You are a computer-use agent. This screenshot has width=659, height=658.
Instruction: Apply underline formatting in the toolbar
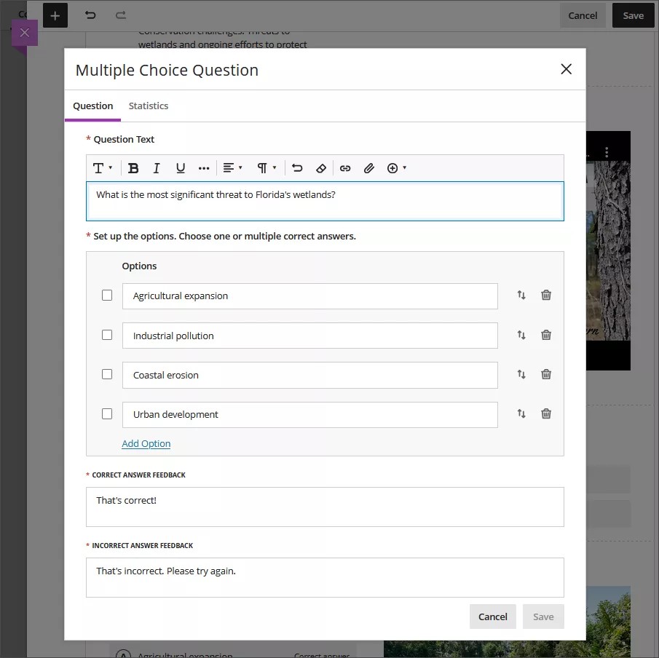pos(180,168)
